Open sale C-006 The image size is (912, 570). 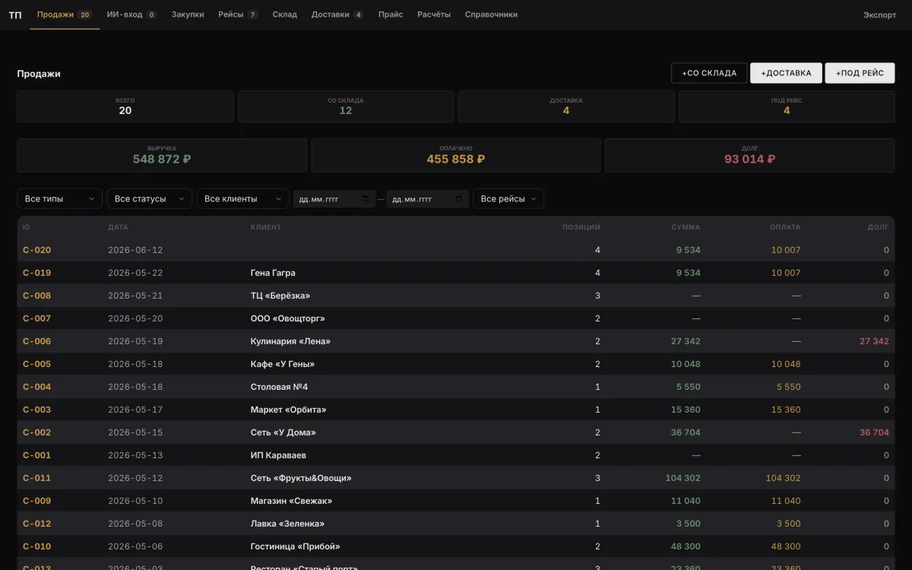coord(37,341)
